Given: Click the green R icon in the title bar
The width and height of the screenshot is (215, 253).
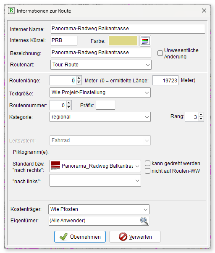Looking at the screenshot, I should coord(11,11).
